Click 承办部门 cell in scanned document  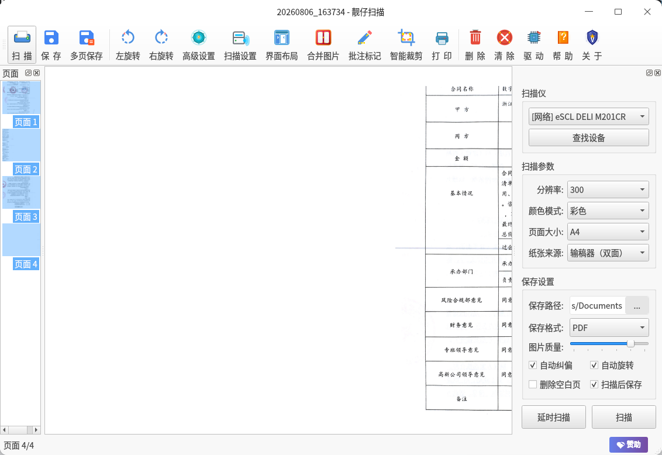click(461, 271)
